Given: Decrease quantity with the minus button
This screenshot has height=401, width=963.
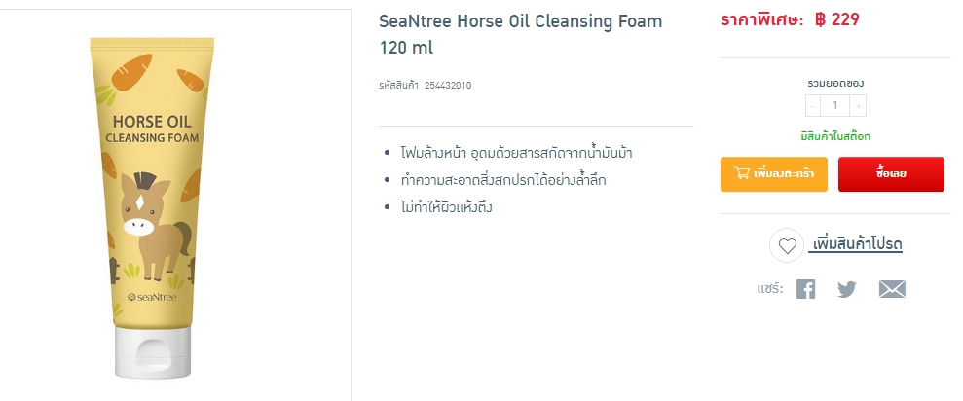Looking at the screenshot, I should 813,106.
